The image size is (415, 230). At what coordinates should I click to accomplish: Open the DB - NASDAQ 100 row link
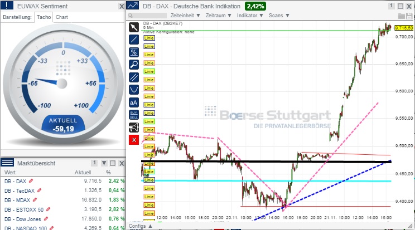click(26, 228)
